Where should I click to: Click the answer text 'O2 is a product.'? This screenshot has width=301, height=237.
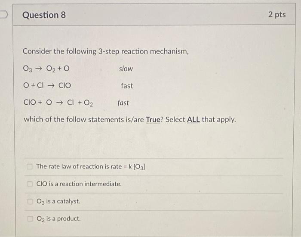58,219
